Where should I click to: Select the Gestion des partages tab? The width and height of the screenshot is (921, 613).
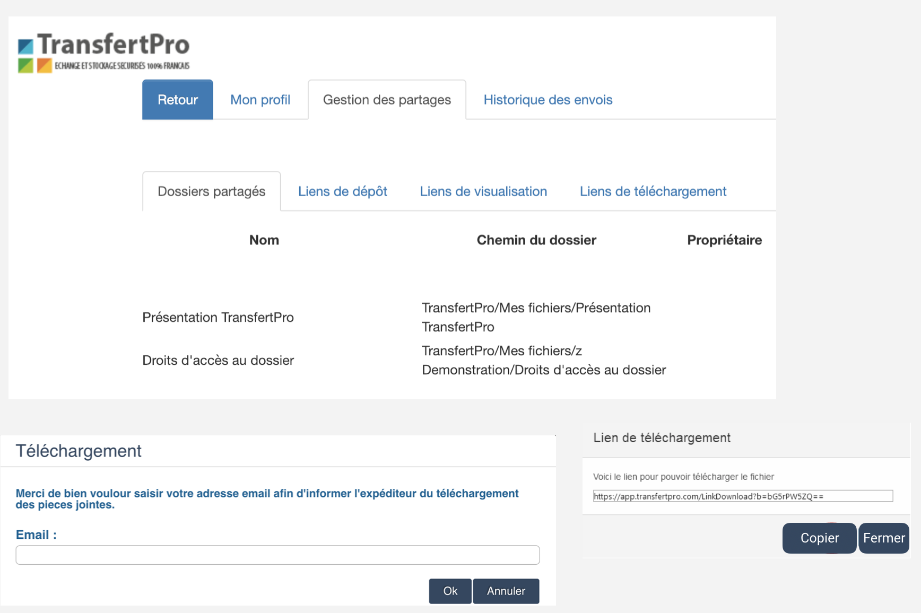[x=387, y=100]
